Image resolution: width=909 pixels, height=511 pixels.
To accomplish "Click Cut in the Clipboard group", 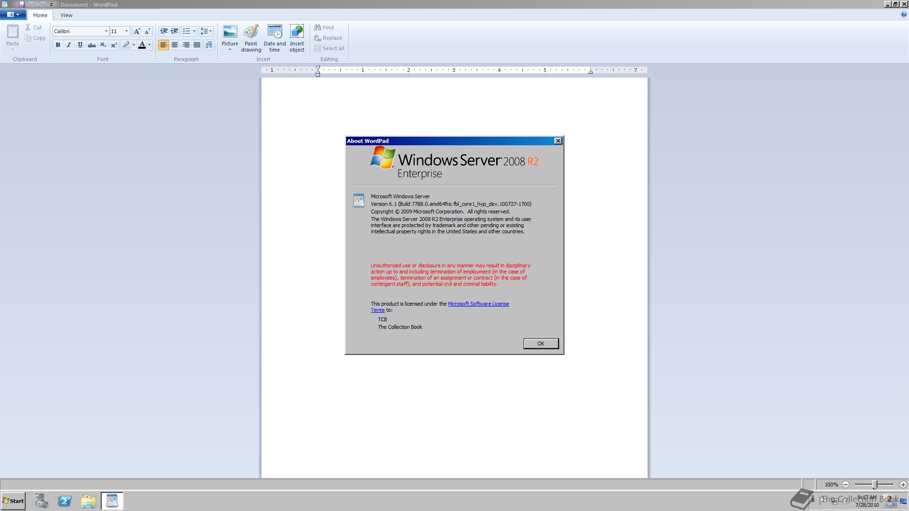I will pyautogui.click(x=34, y=27).
